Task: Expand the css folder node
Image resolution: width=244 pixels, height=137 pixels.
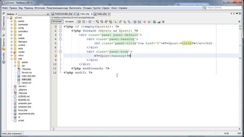Action: click(15, 66)
